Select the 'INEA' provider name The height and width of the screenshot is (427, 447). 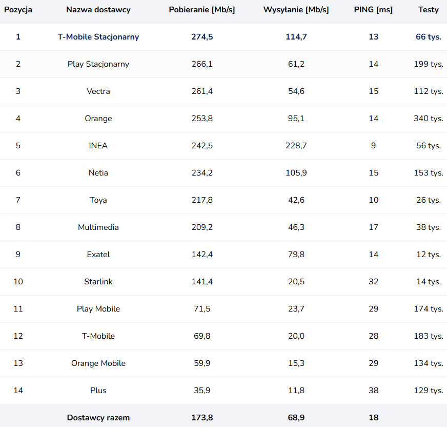98,146
